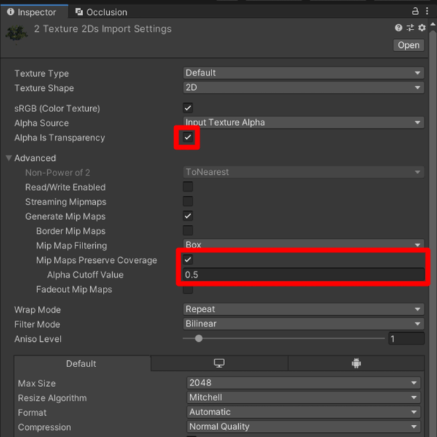Click the Aniso Level slider handle

pos(199,338)
